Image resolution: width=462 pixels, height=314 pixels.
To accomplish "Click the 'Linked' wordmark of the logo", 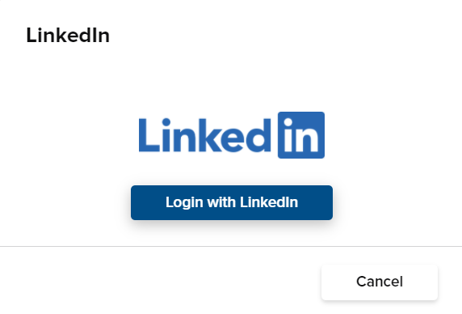I will [x=205, y=135].
